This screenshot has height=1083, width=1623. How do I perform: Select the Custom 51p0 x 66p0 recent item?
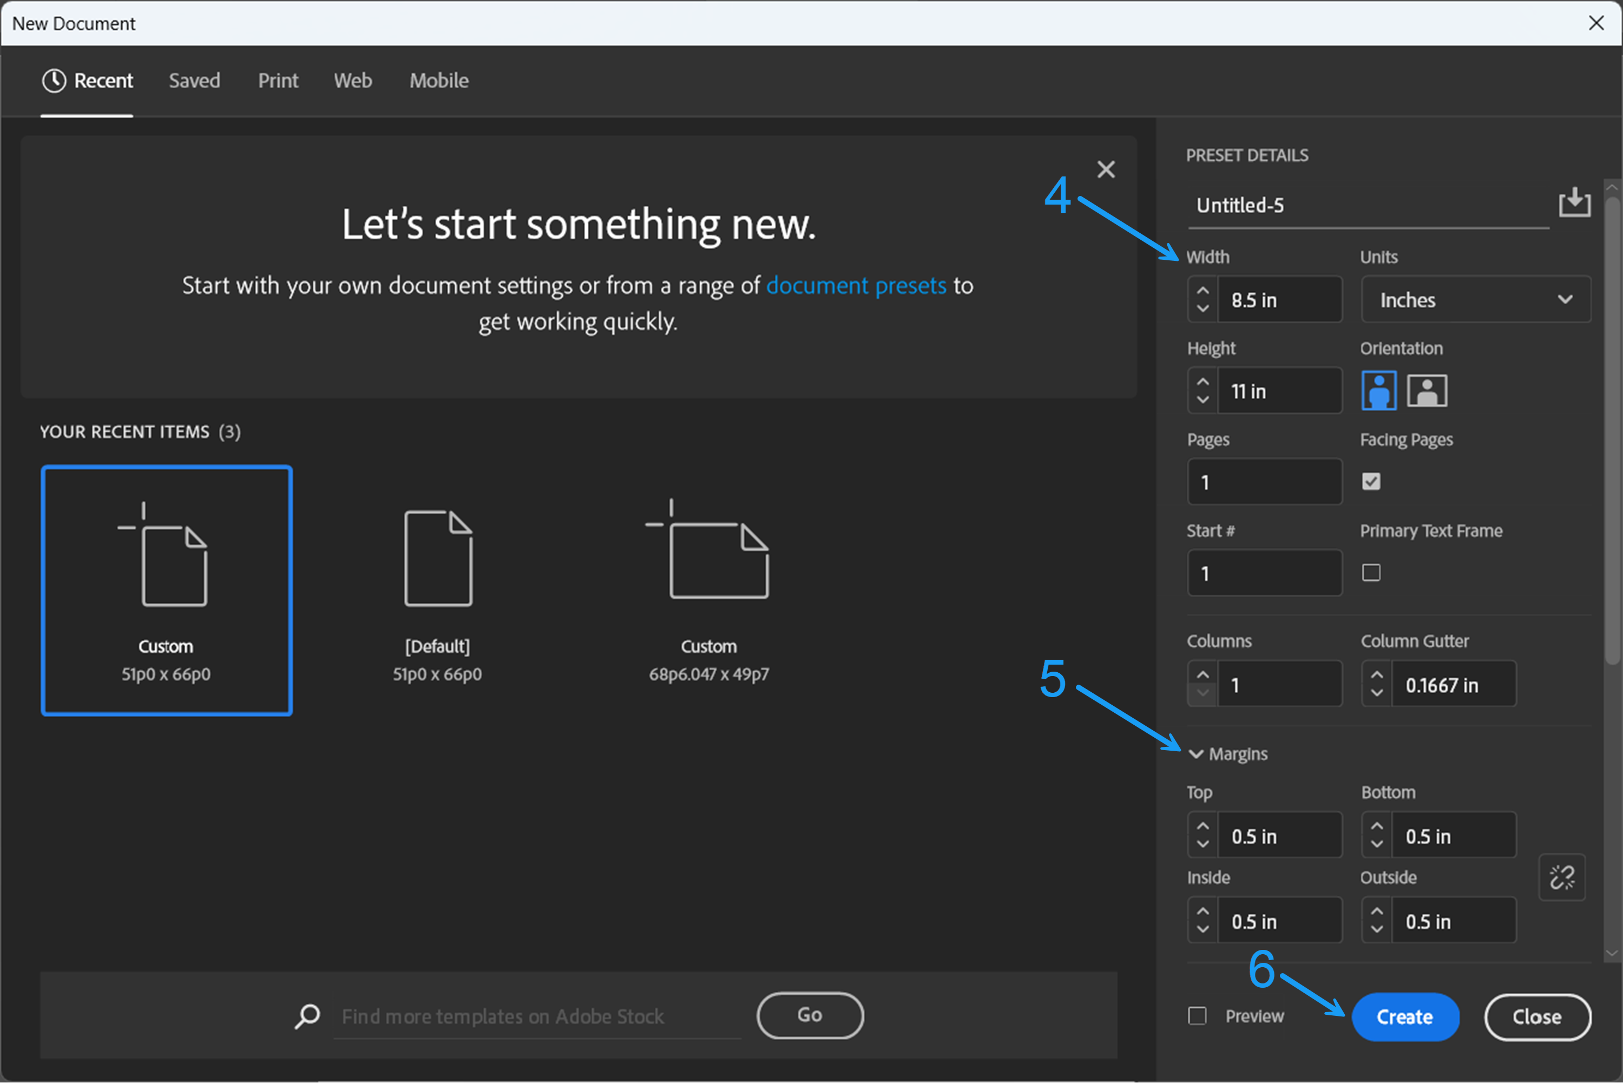click(x=166, y=589)
